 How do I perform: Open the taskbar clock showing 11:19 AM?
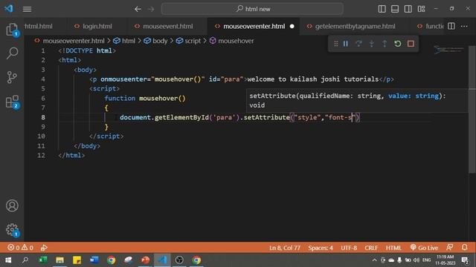(x=445, y=260)
